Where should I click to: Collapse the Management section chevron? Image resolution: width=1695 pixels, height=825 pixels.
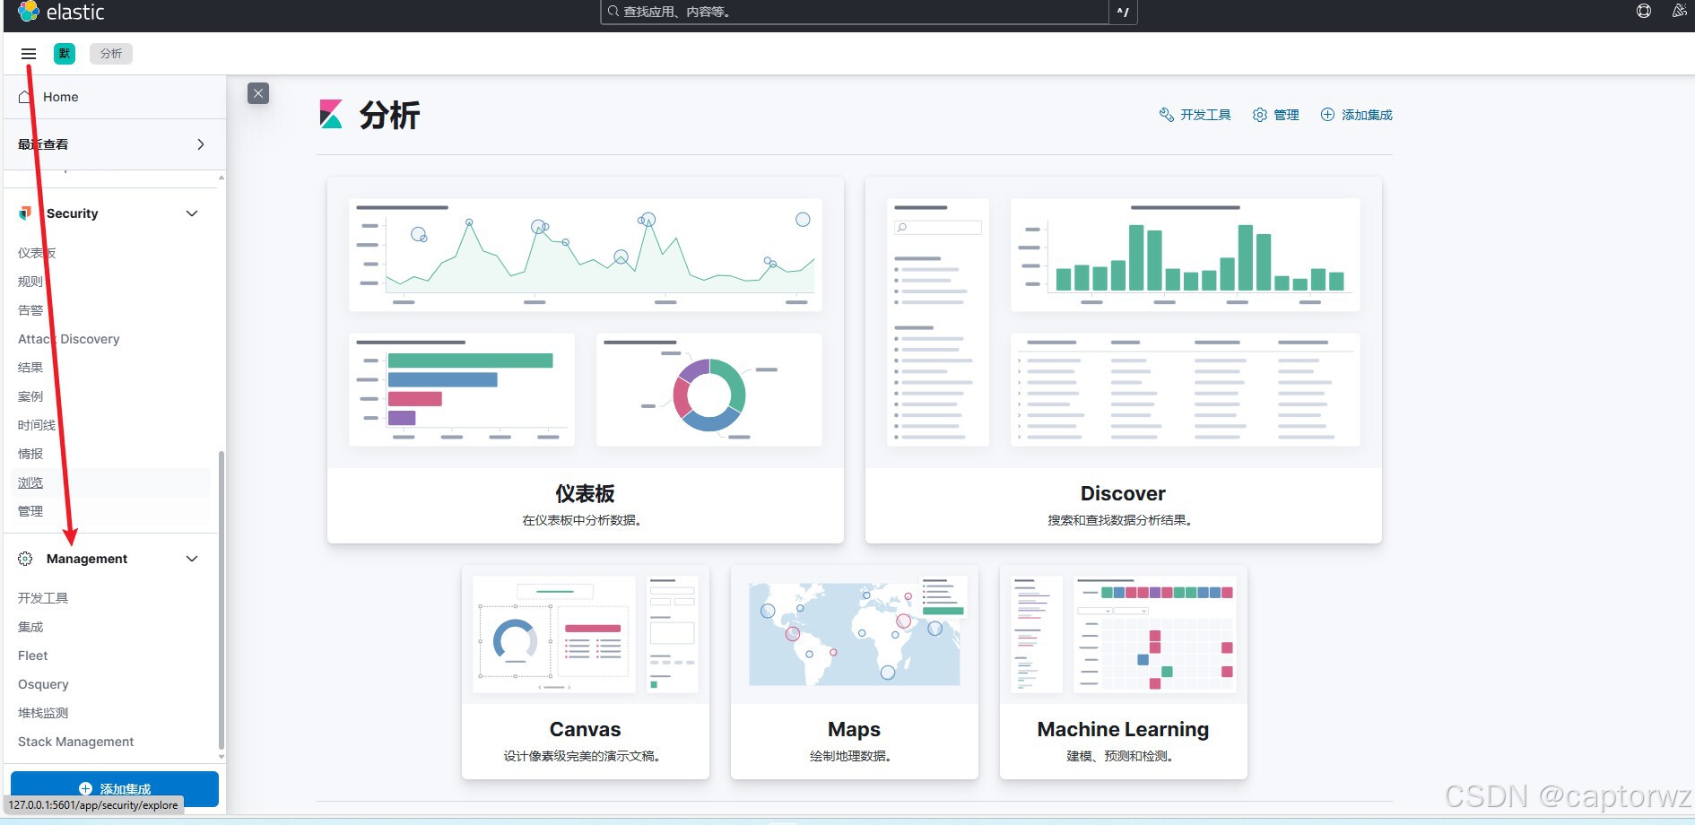coord(192,559)
